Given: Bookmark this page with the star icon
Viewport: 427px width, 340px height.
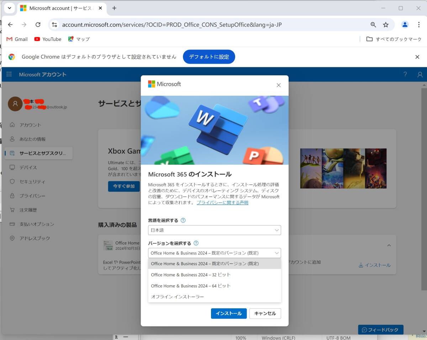Looking at the screenshot, I should (x=386, y=25).
